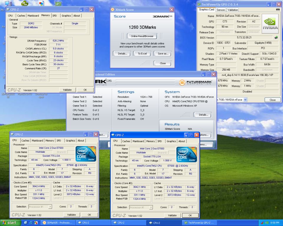Click GPU-Z Name field NVIDIA GeForce 7100
283x226 pixels.
pos(238,16)
